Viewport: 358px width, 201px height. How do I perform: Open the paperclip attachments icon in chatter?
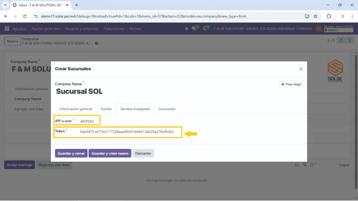point(305,165)
